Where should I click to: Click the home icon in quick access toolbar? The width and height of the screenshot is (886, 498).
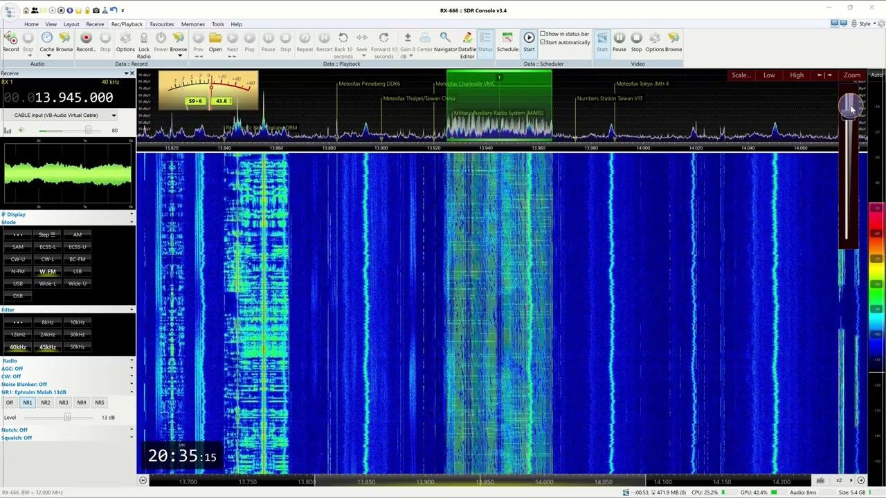click(26, 10)
